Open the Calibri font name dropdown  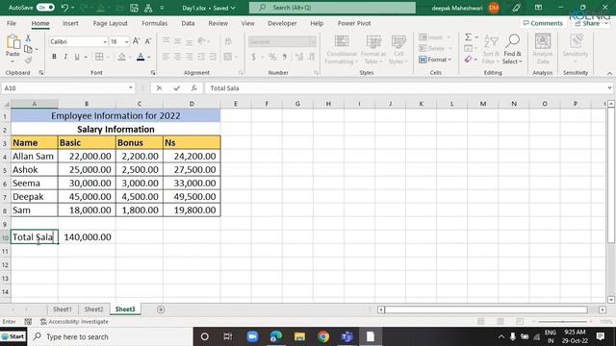coord(105,41)
